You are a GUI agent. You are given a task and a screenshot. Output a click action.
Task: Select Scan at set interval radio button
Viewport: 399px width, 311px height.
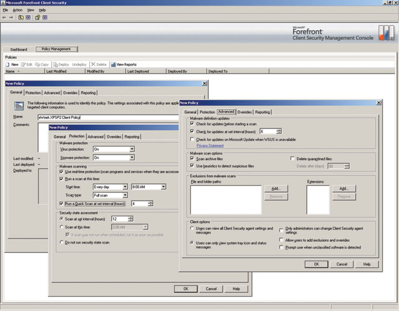click(61, 219)
